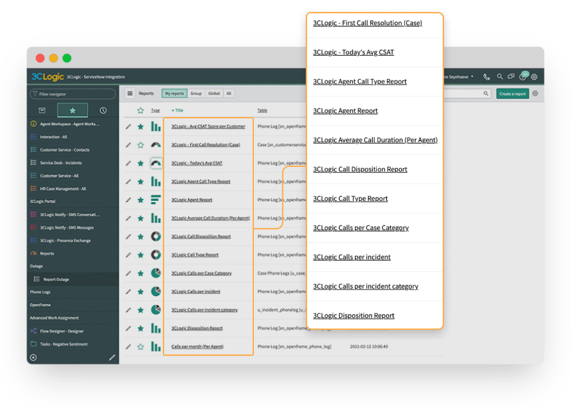
Task: Open Today's Avg CSAT link in enlarged callout
Action: point(354,53)
